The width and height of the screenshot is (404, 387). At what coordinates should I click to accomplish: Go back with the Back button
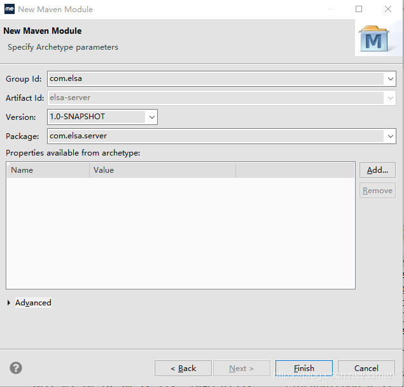click(183, 368)
